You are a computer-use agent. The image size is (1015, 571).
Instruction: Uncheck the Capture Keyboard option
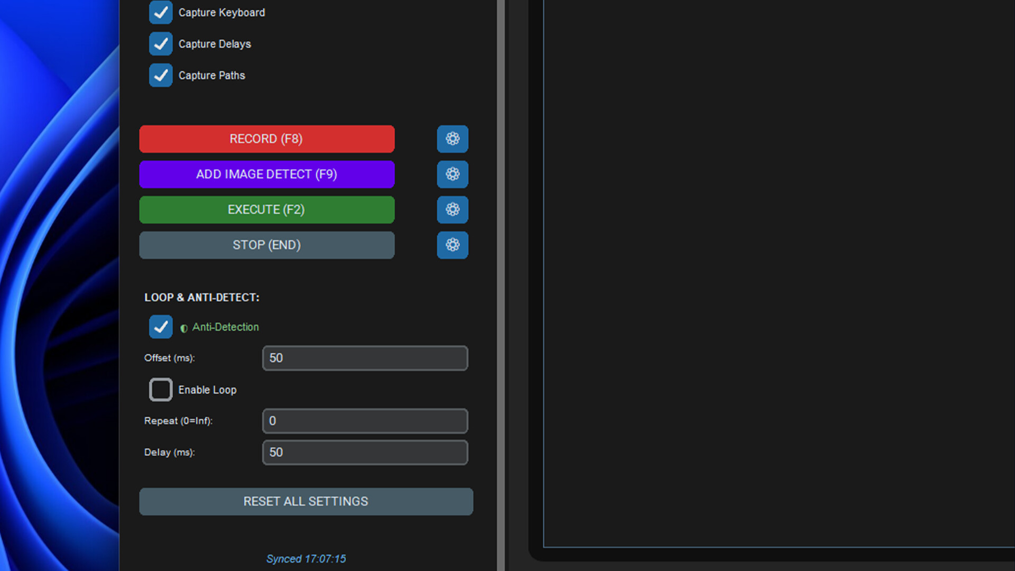(x=161, y=12)
